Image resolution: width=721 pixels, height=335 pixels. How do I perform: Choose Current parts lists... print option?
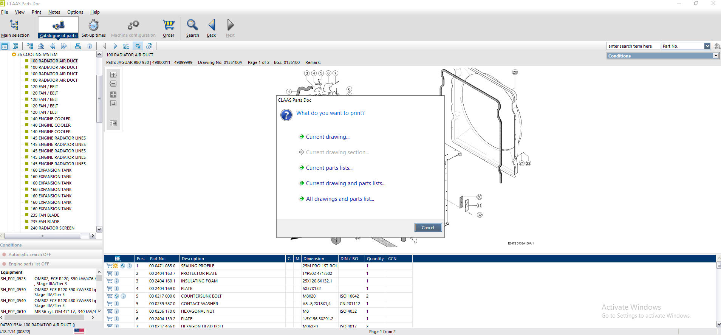pyautogui.click(x=329, y=168)
